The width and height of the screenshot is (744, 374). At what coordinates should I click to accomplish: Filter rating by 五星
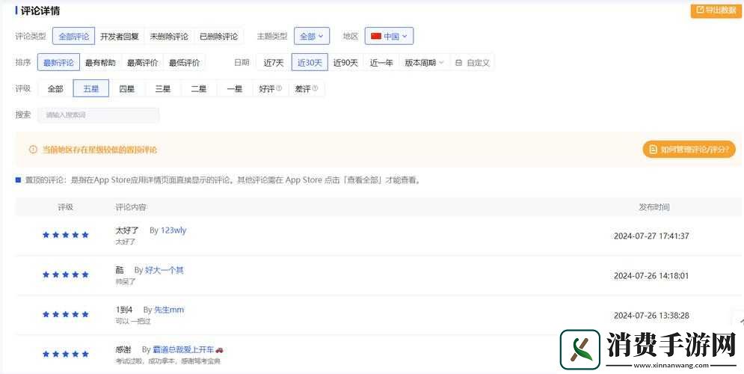tap(90, 88)
